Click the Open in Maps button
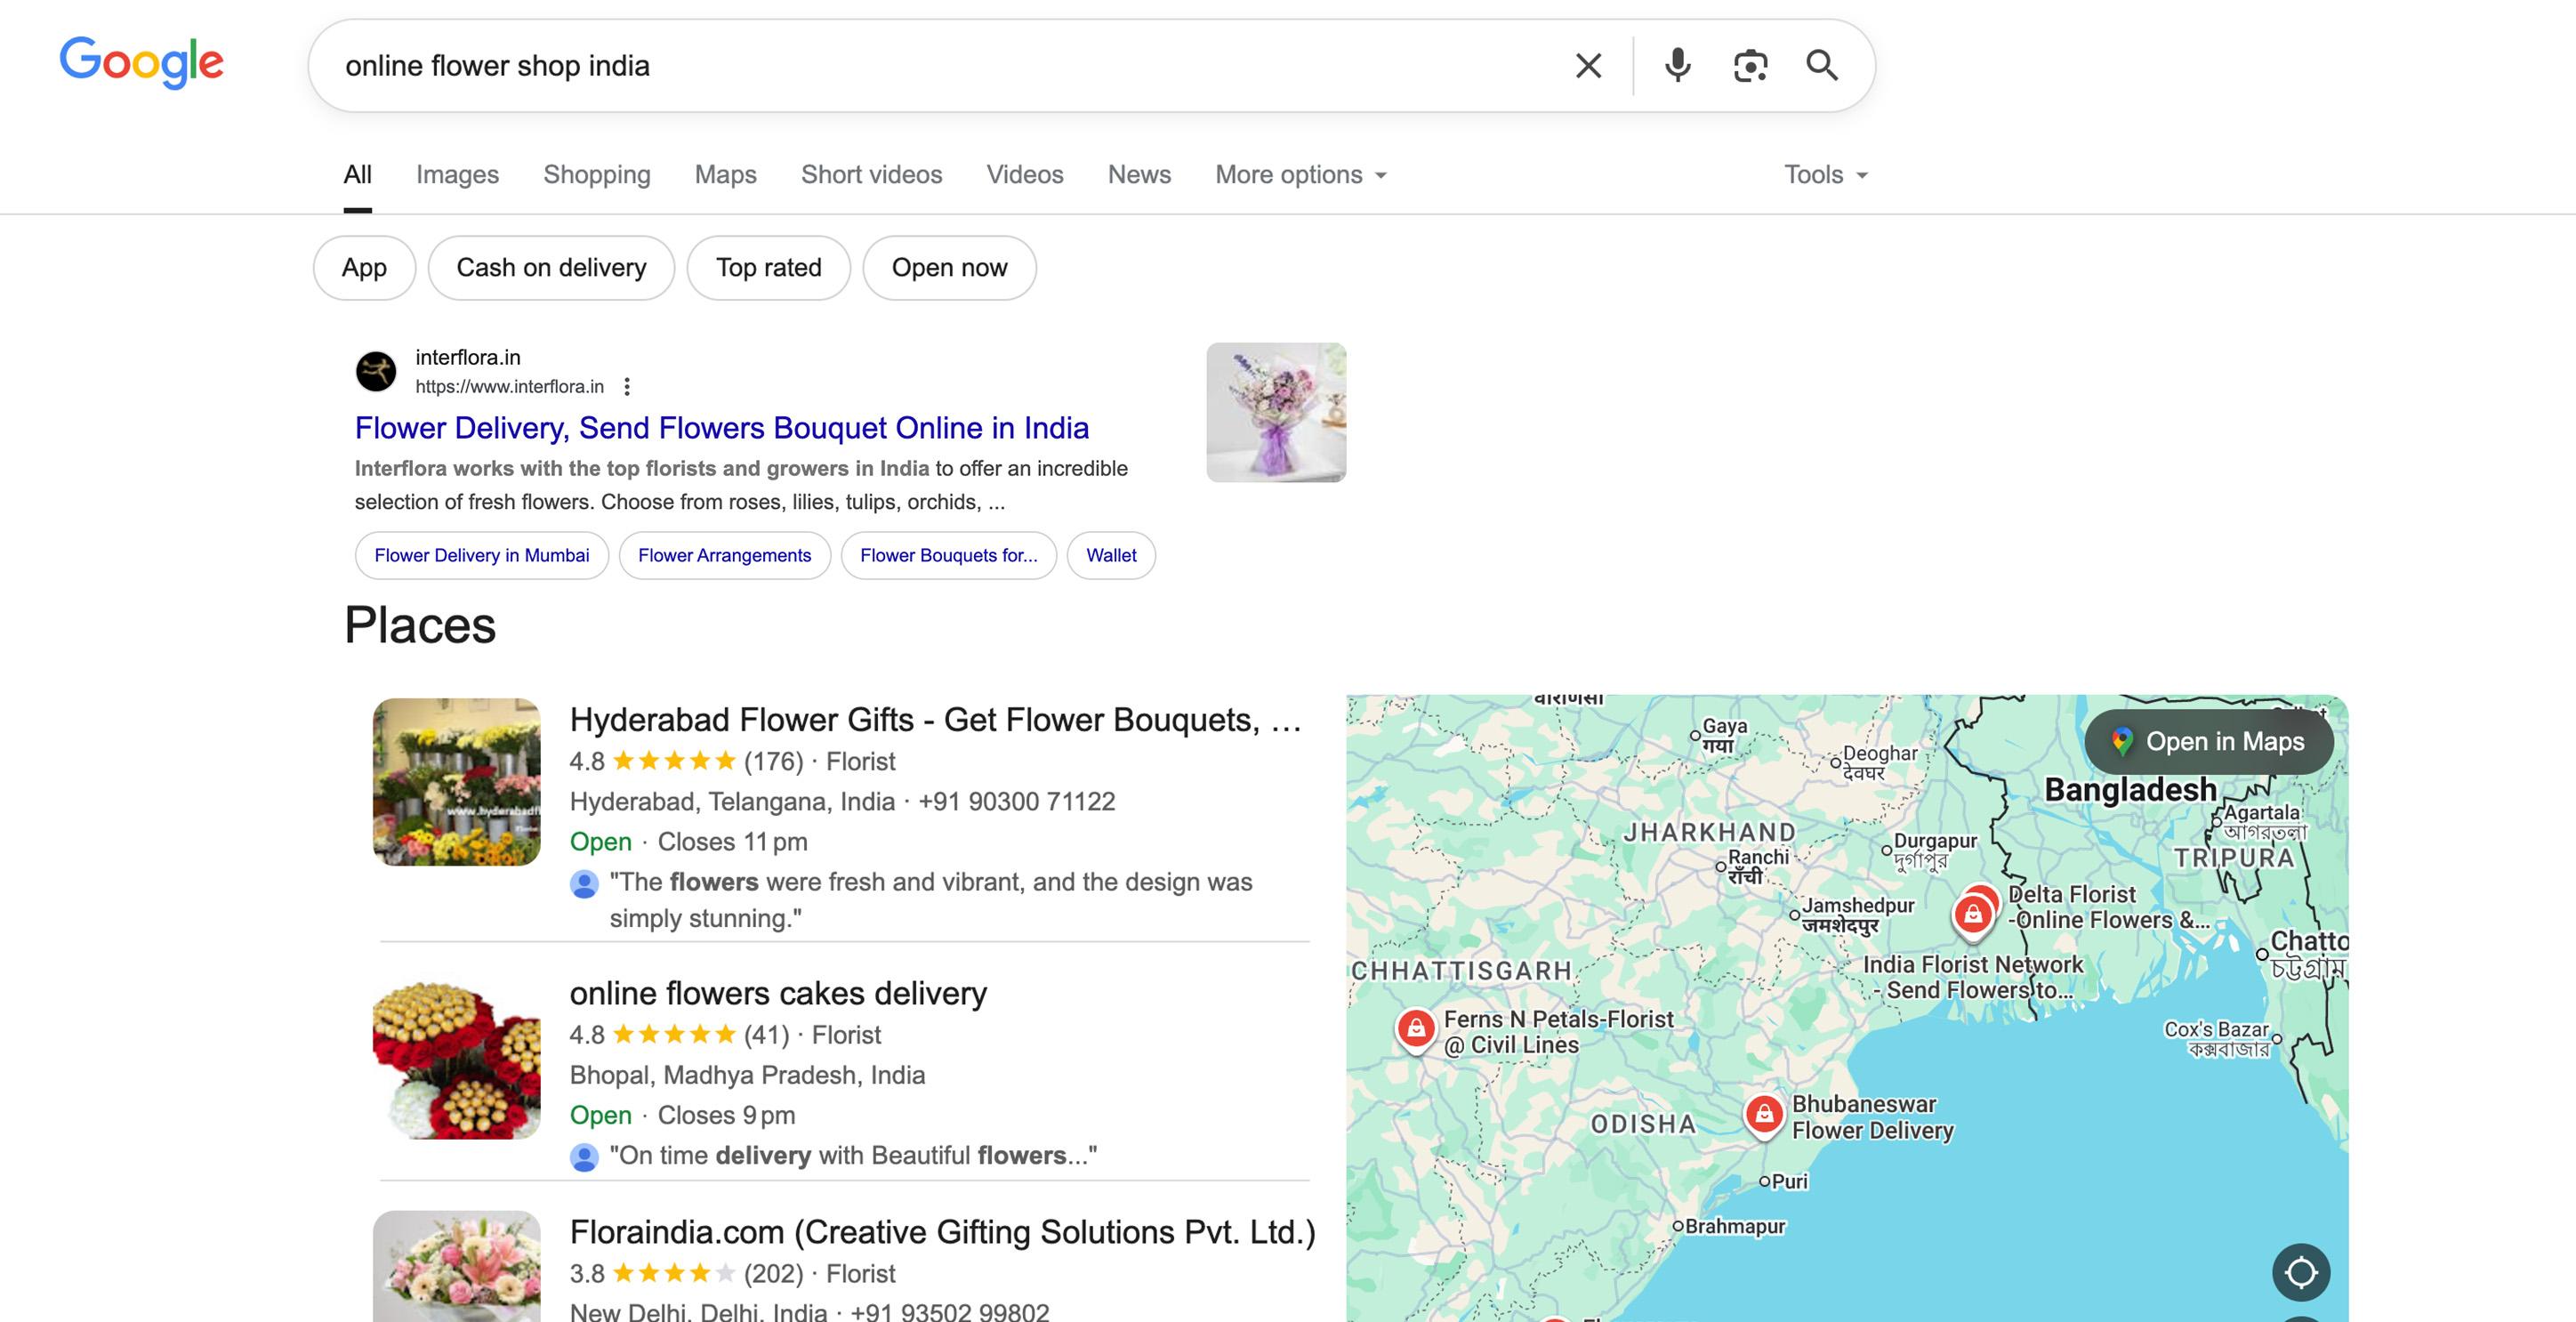Screen dimensions: 2576x1322 [x=2209, y=742]
